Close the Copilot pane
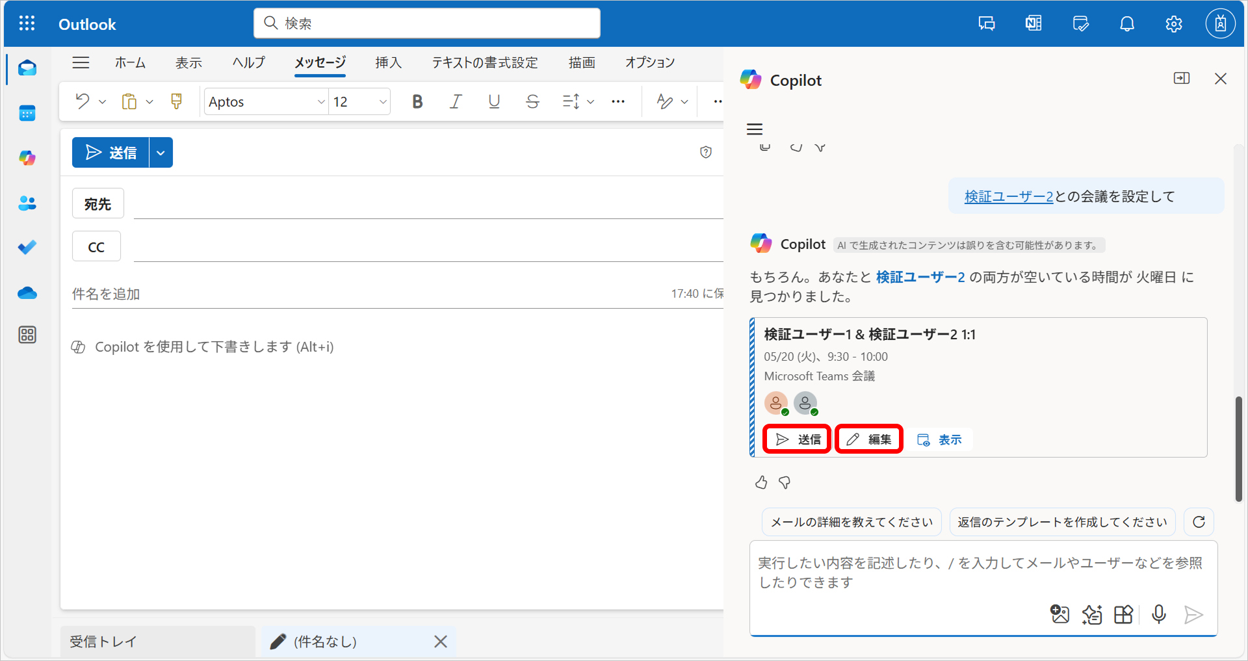The height and width of the screenshot is (661, 1248). 1221,79
